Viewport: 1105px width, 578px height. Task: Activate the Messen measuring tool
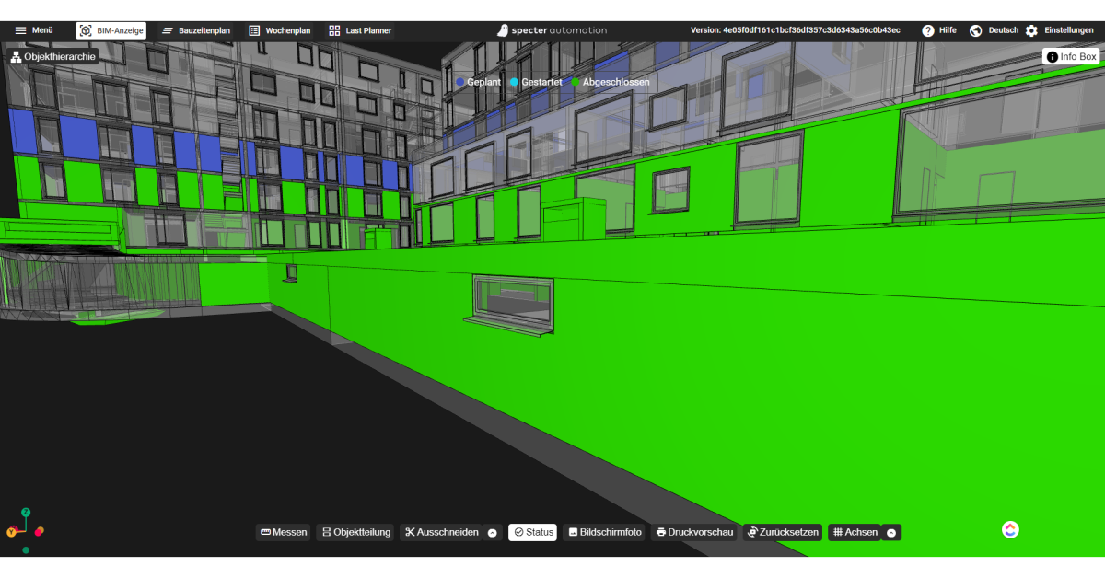tap(284, 532)
